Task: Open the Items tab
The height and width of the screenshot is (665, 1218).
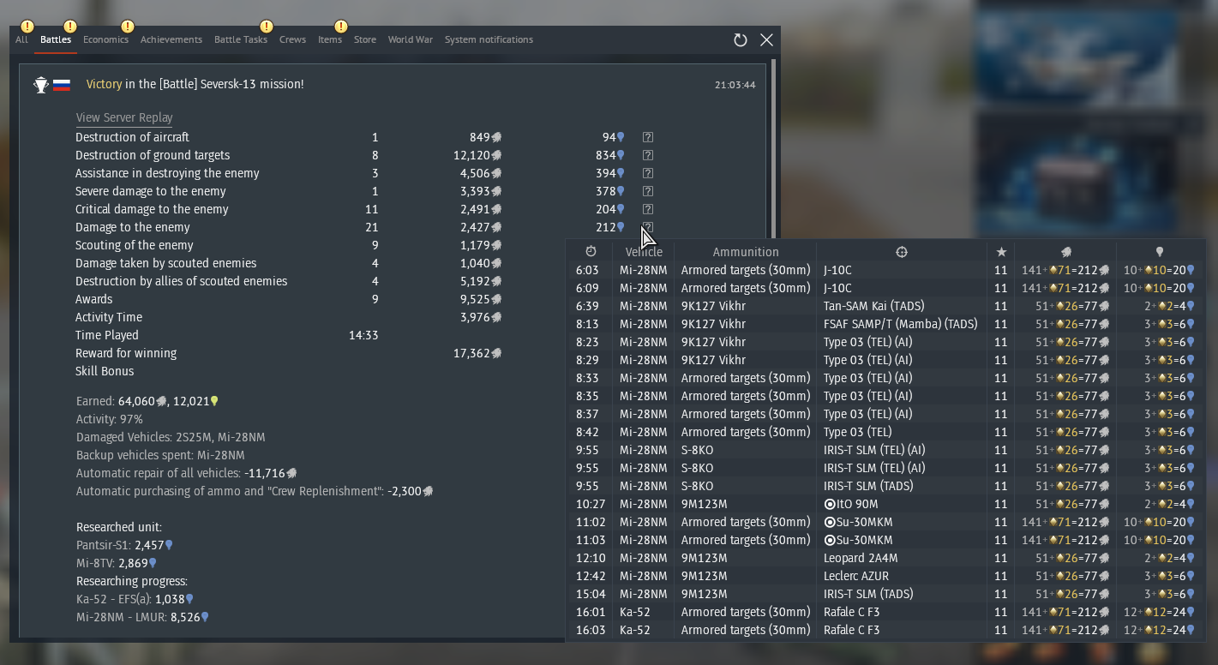Action: pyautogui.click(x=330, y=39)
